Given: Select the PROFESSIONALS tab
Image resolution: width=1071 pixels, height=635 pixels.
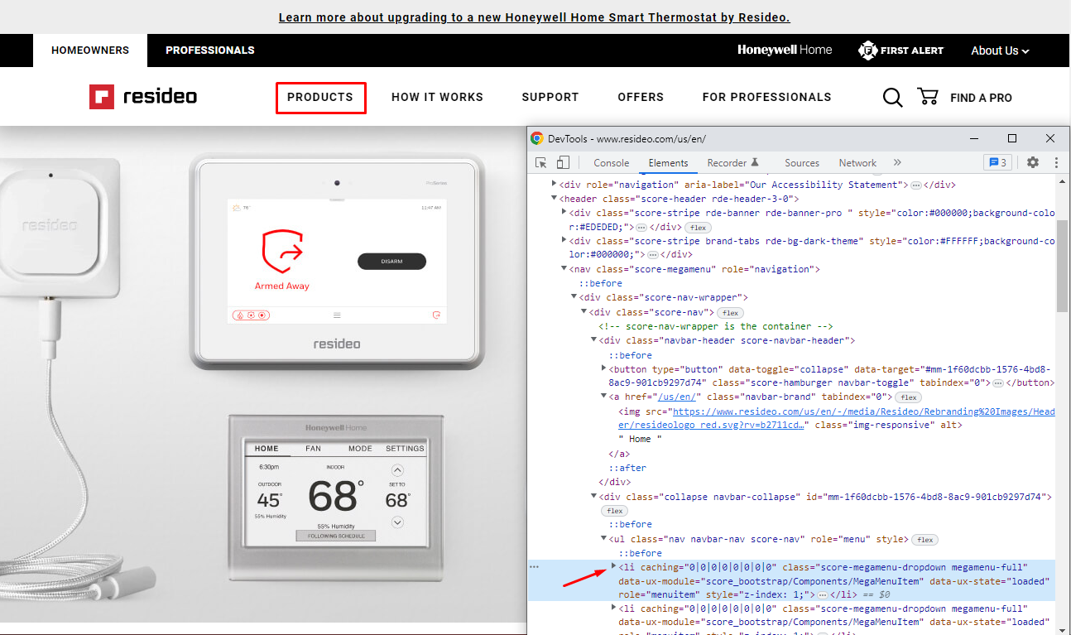Looking at the screenshot, I should (x=210, y=51).
